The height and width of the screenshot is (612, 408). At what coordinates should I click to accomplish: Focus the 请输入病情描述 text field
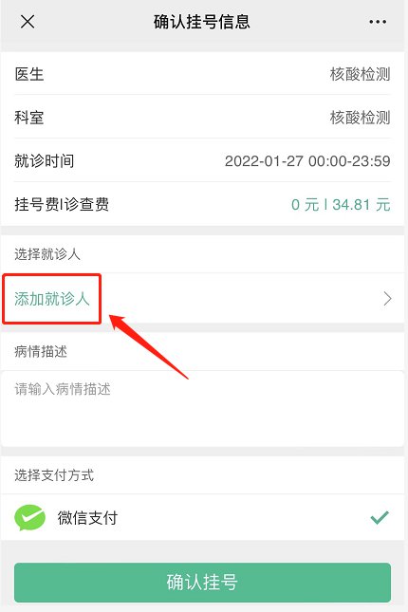(x=202, y=409)
